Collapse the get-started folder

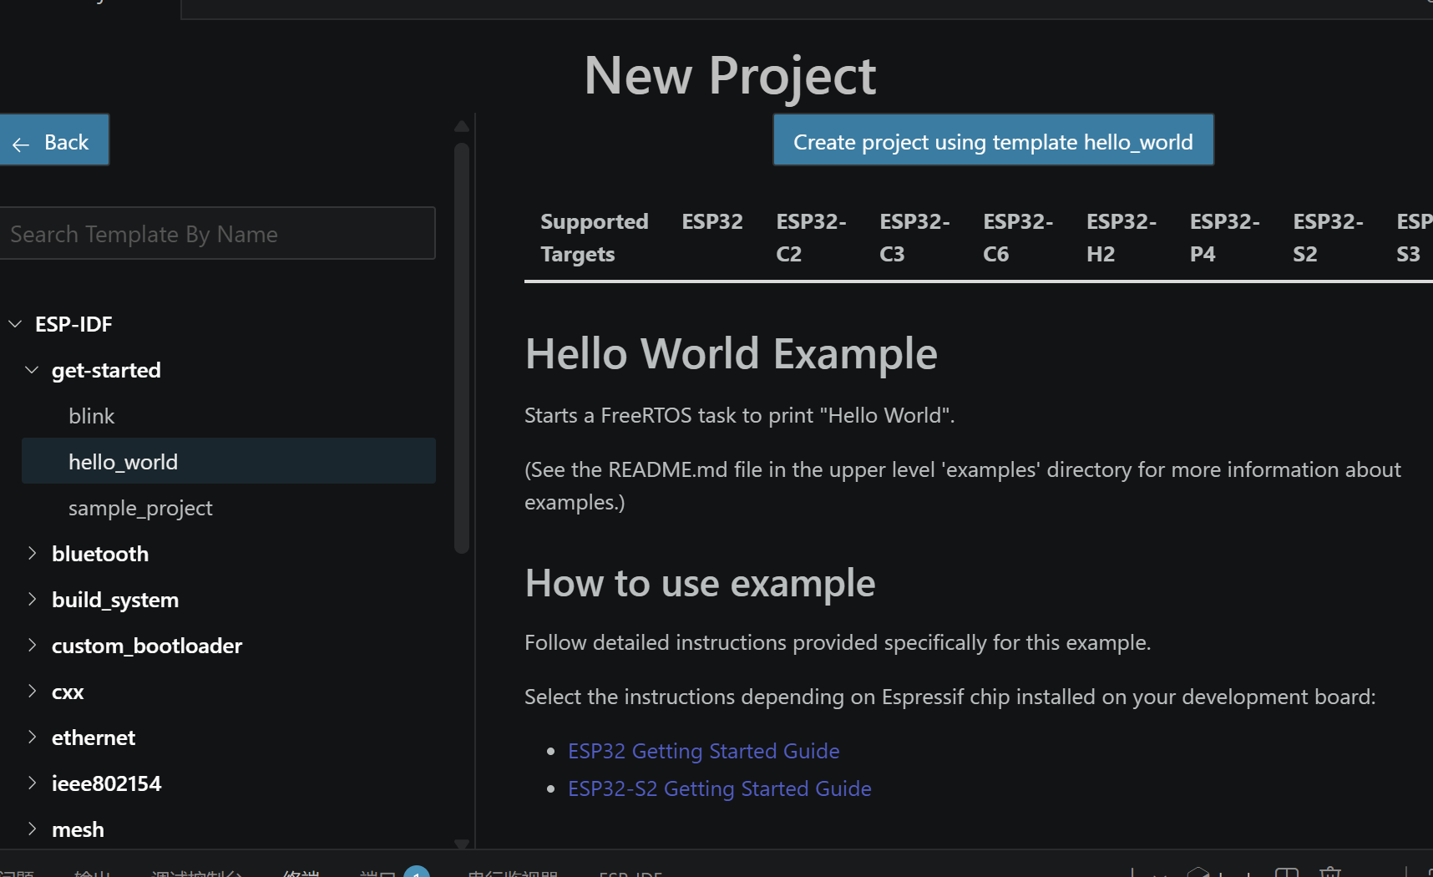click(x=32, y=370)
